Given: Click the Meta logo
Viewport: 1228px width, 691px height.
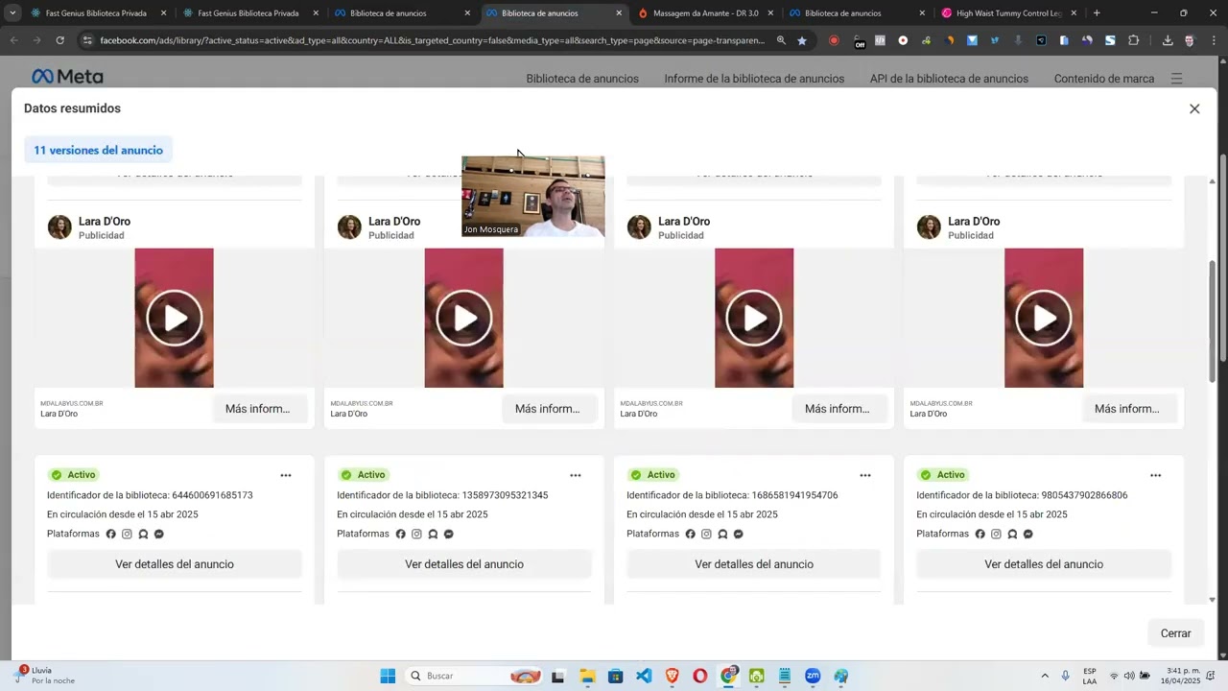Looking at the screenshot, I should (x=67, y=77).
